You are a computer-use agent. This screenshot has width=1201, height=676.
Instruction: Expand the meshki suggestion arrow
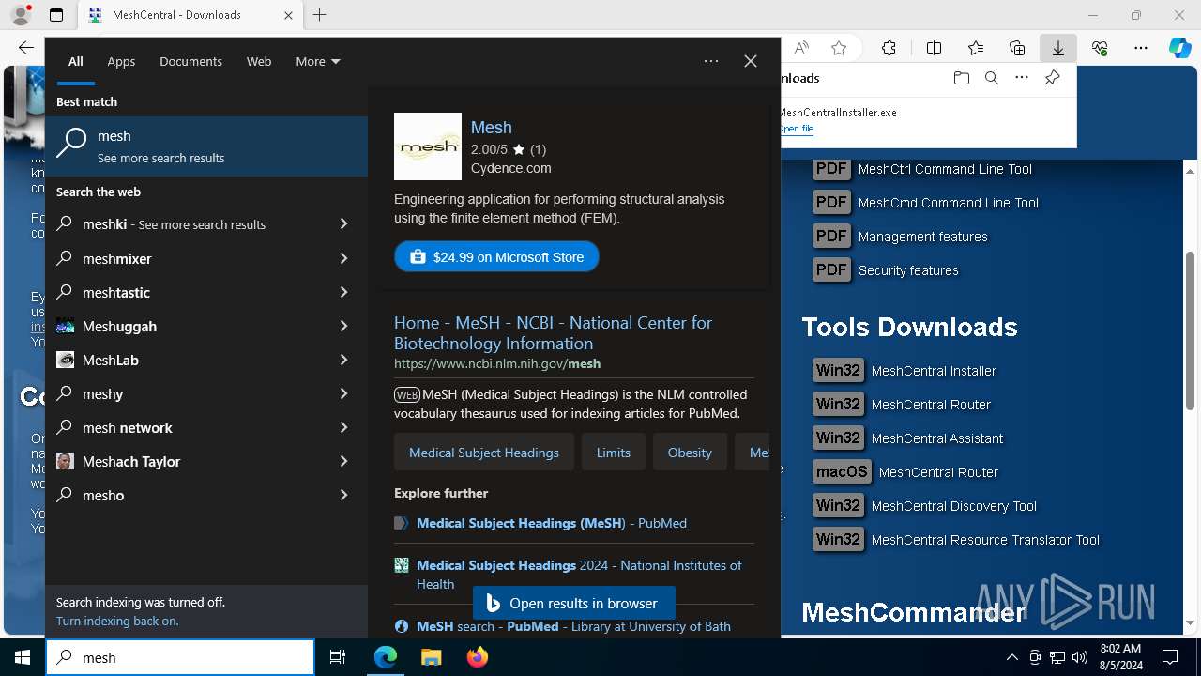point(343,224)
